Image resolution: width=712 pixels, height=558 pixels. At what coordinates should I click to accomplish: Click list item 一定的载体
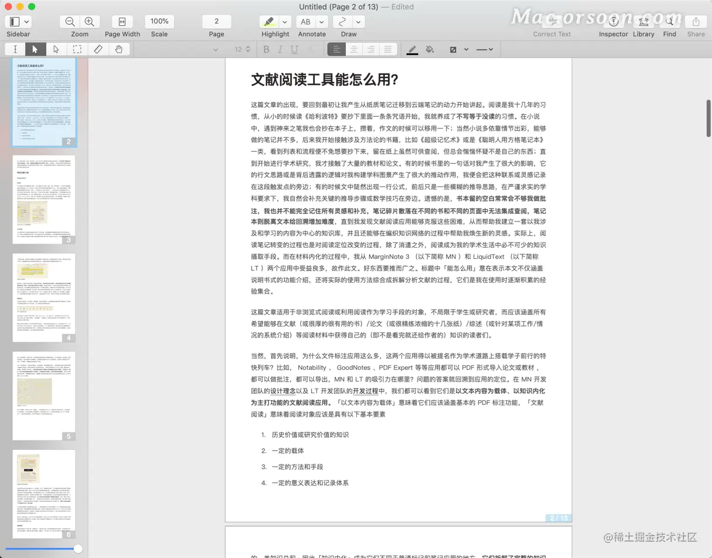point(288,450)
